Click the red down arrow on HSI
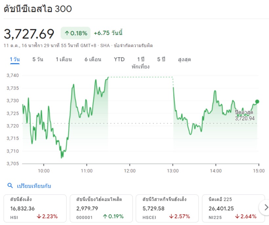Image resolution: width=269 pixels, height=225 pixels. [x=39, y=216]
